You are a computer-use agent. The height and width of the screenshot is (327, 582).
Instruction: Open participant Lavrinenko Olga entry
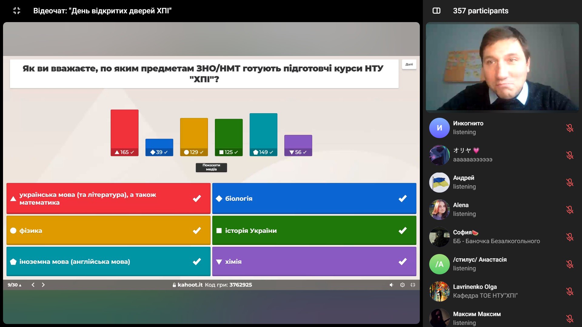click(502, 291)
